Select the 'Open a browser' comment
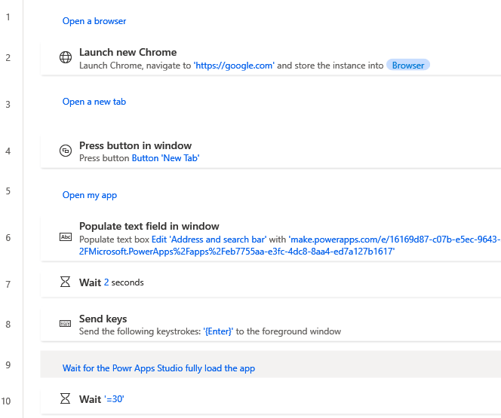Viewport: 501px width, 418px height. [94, 21]
